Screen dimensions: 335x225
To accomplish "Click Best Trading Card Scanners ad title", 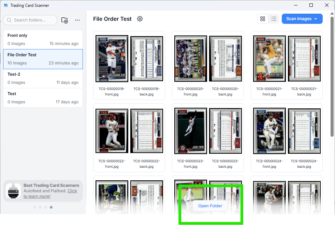I will click(51, 185).
